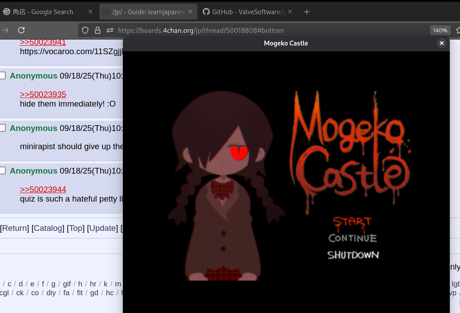Click the Mogeko Castle window title bar text
This screenshot has height=313, width=460.
286,43
